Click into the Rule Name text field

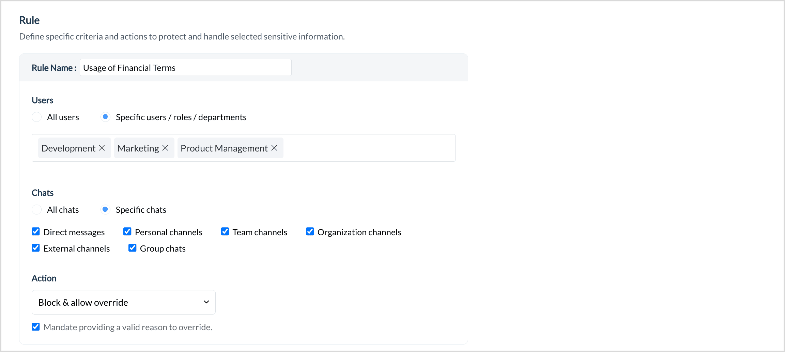coord(185,68)
